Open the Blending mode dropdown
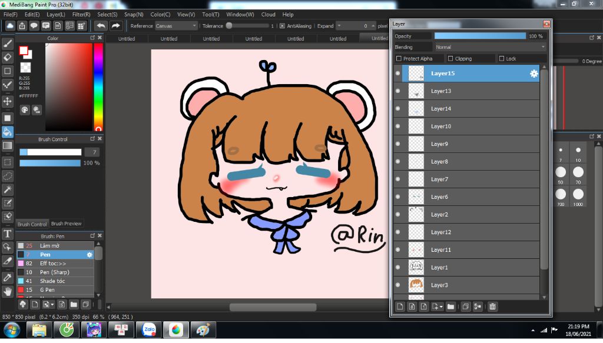Screen dimensions: 603x343 pyautogui.click(x=490, y=47)
